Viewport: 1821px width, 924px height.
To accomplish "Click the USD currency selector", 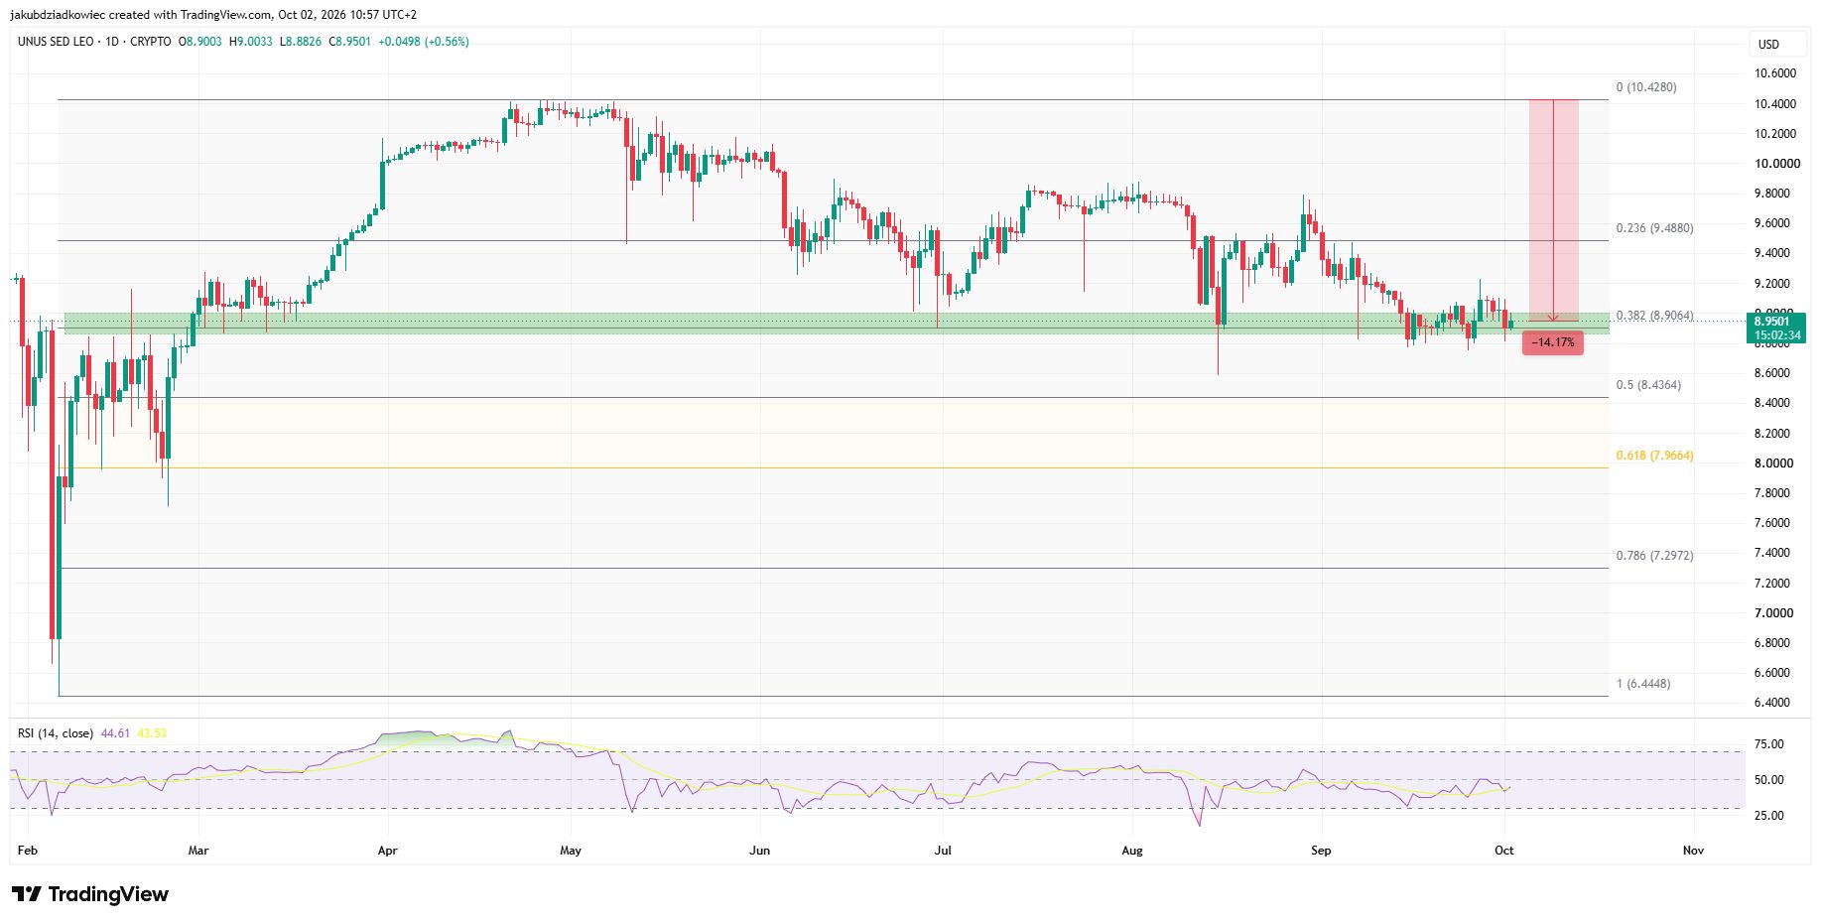I will pyautogui.click(x=1775, y=44).
